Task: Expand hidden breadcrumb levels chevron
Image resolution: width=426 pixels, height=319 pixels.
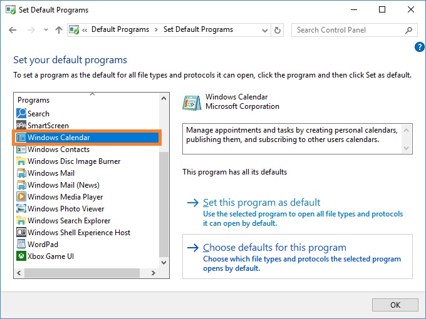Action: point(85,30)
